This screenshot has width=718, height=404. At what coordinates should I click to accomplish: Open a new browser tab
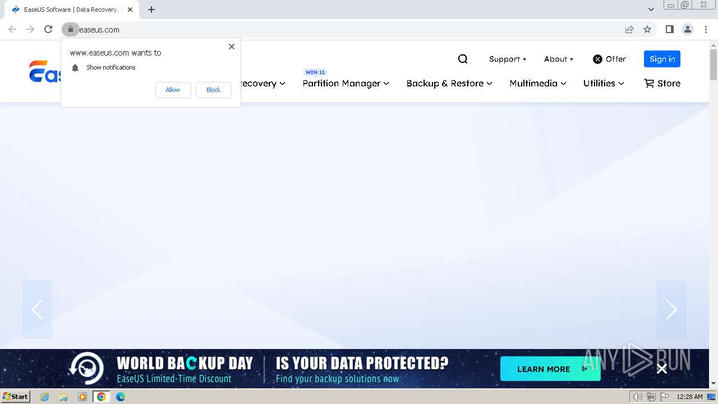(151, 10)
